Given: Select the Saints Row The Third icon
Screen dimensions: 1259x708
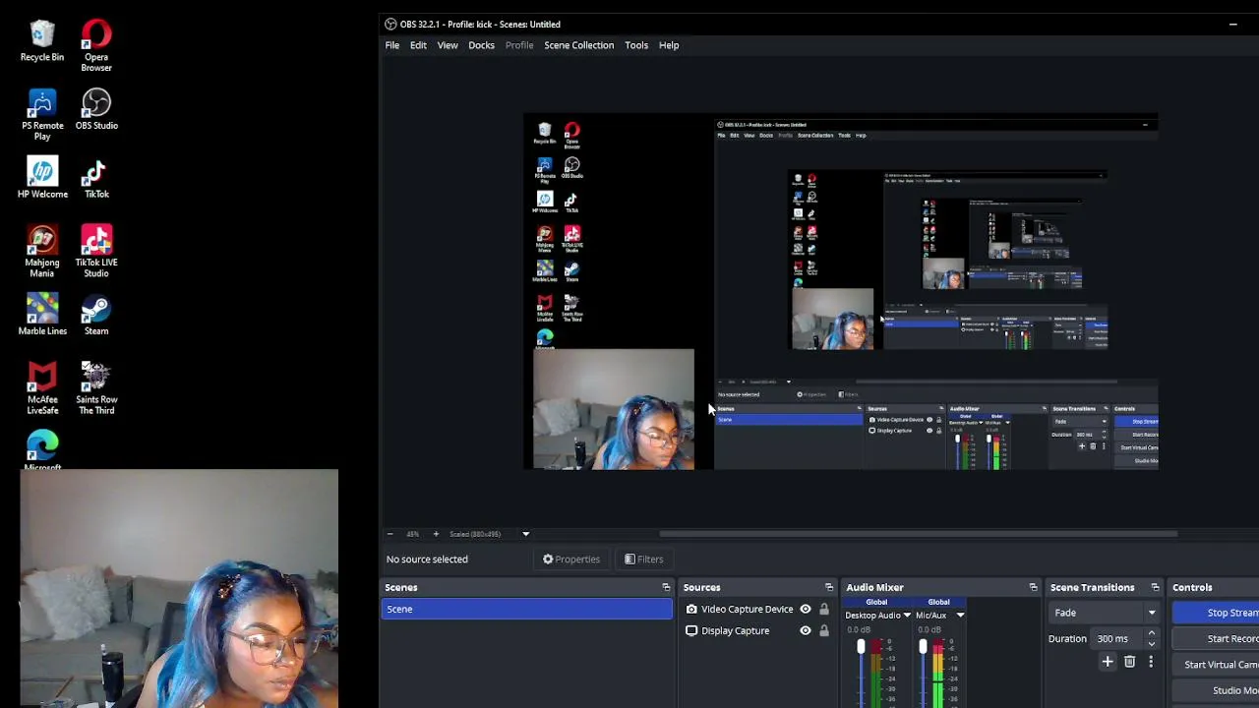Looking at the screenshot, I should point(96,388).
